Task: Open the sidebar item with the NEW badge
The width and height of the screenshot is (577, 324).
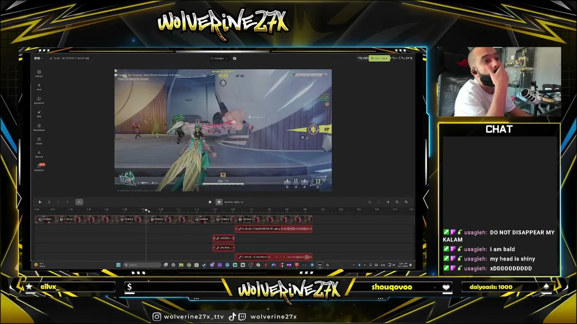Action: click(39, 167)
